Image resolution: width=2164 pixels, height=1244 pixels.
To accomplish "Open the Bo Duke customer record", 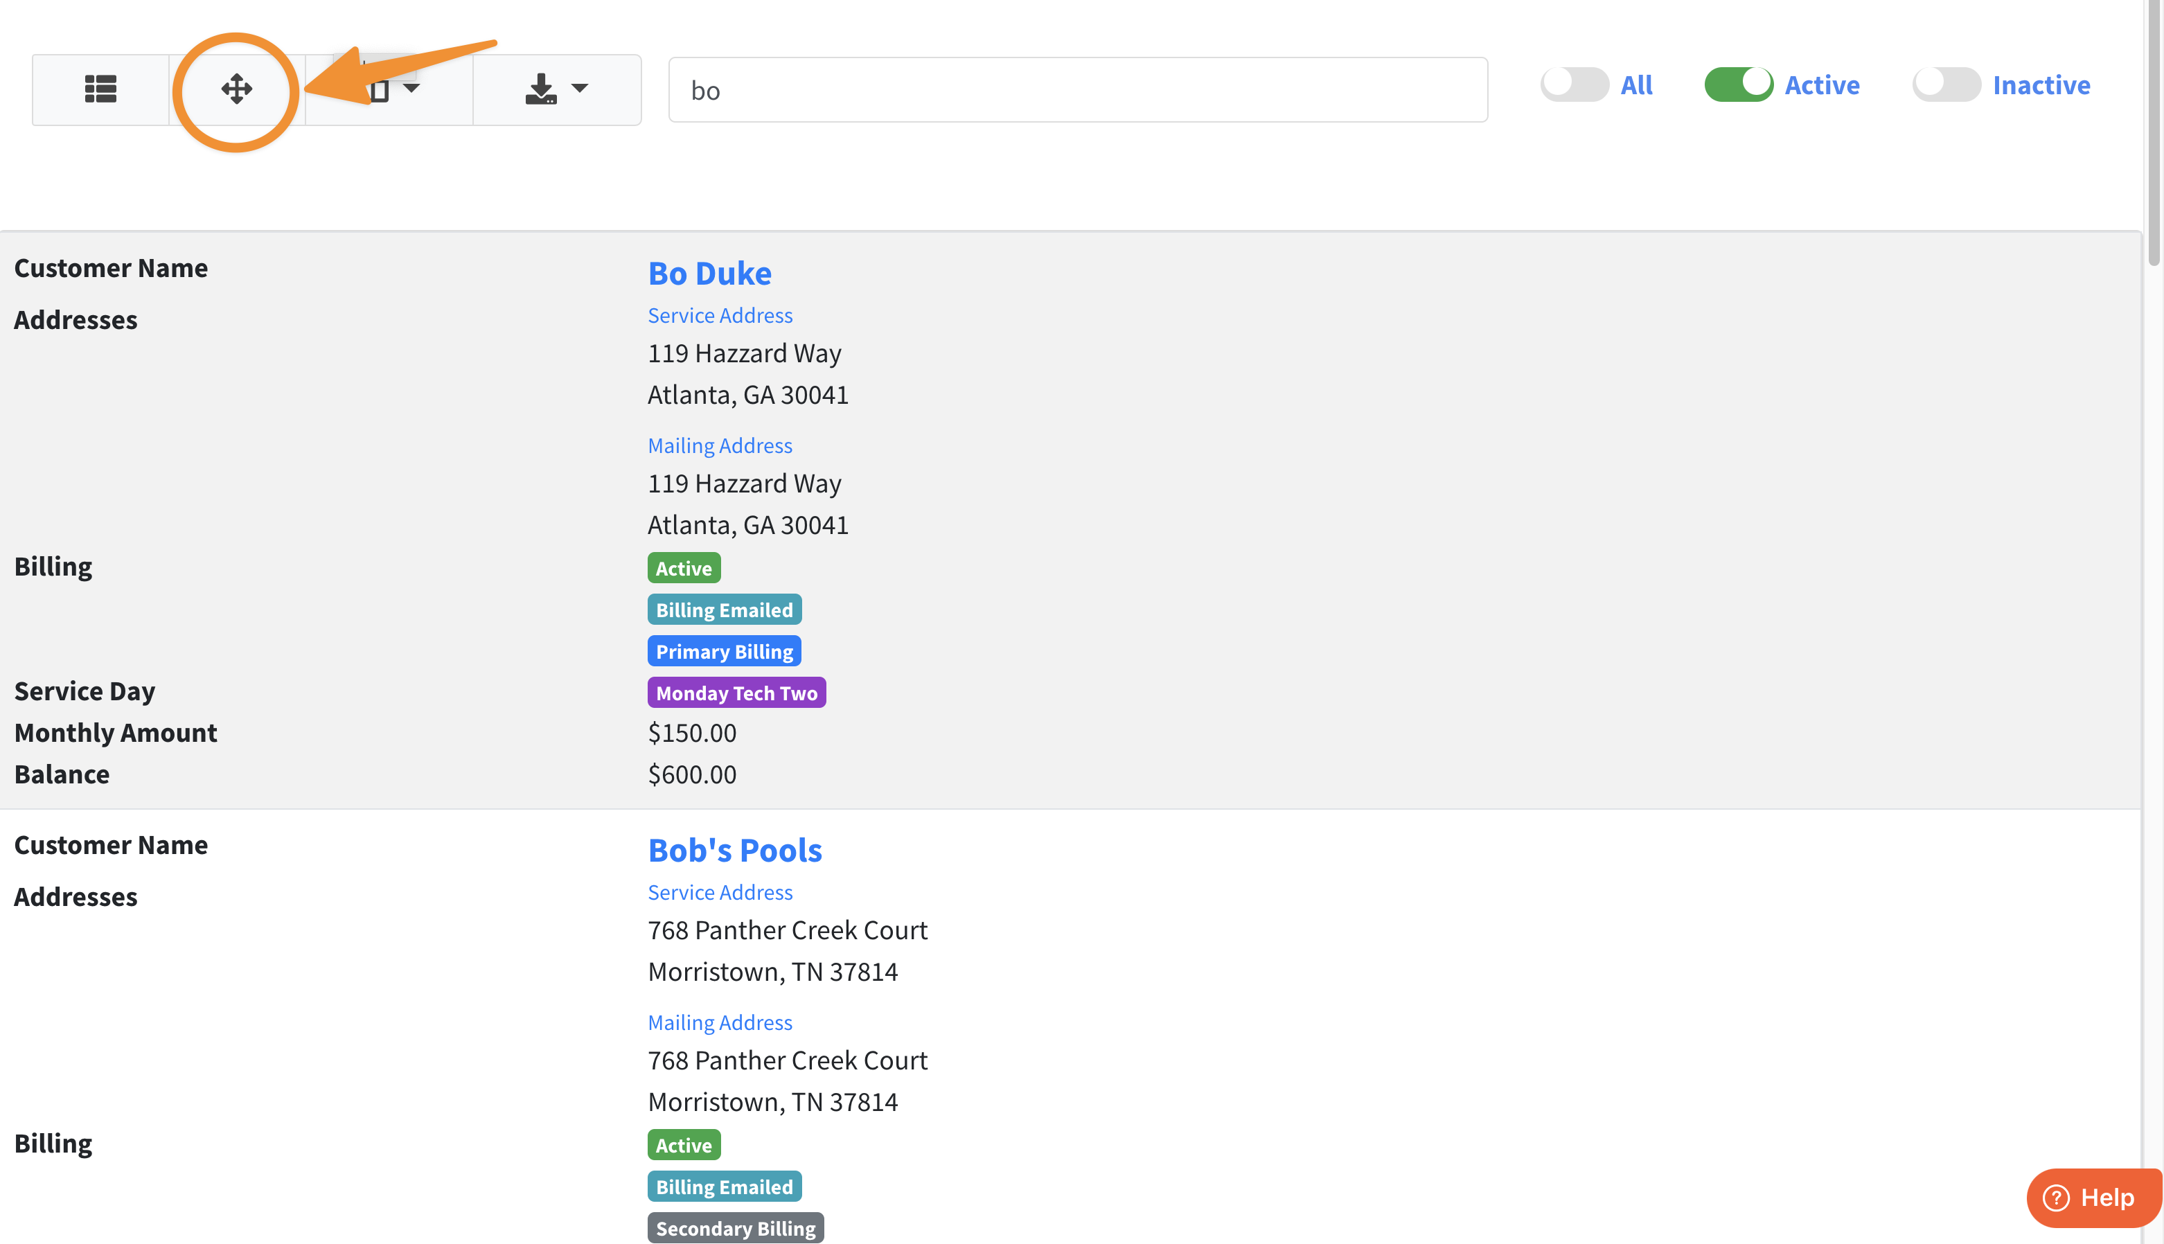I will 709,274.
